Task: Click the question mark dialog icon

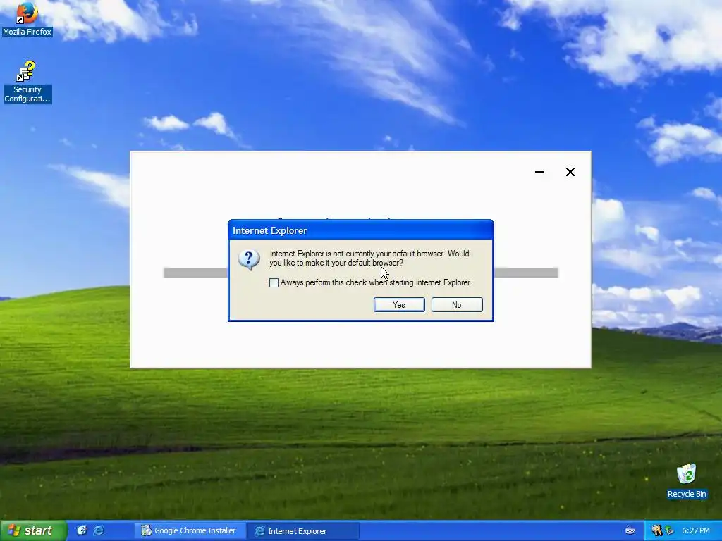Action: pos(249,259)
